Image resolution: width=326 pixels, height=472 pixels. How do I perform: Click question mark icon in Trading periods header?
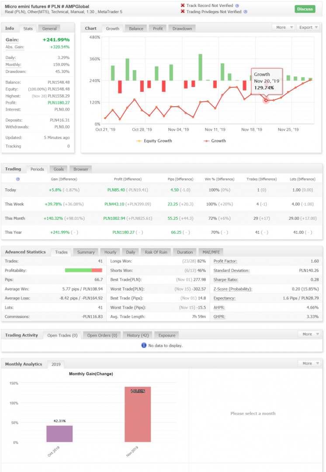(18, 179)
